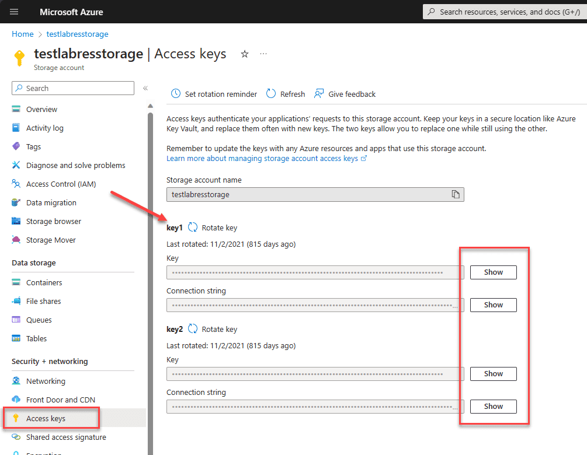This screenshot has width=587, height=455.
Task: Click the testlabresstorage breadcrumb link
Action: [x=77, y=34]
